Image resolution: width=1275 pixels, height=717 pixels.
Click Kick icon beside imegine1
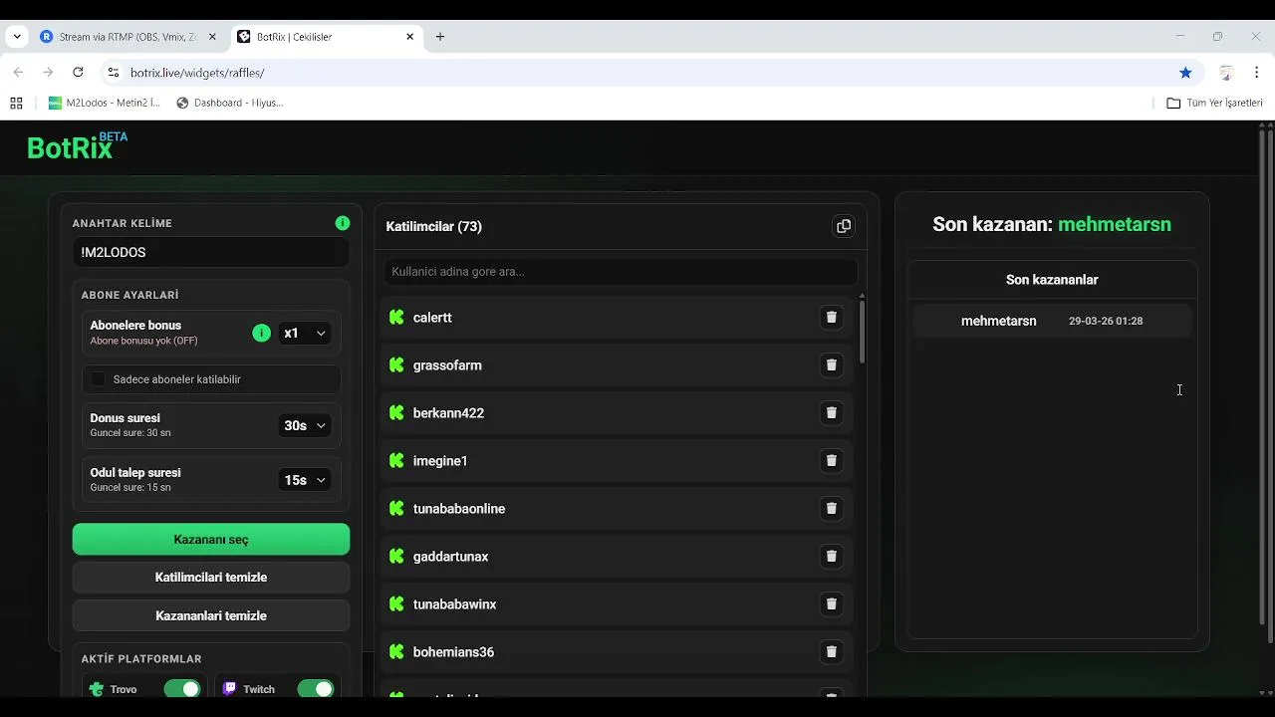click(x=396, y=461)
